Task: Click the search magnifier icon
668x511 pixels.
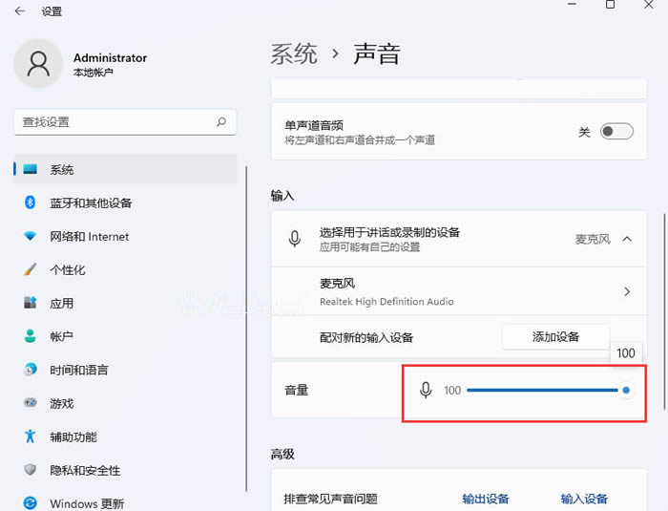Action: click(221, 122)
